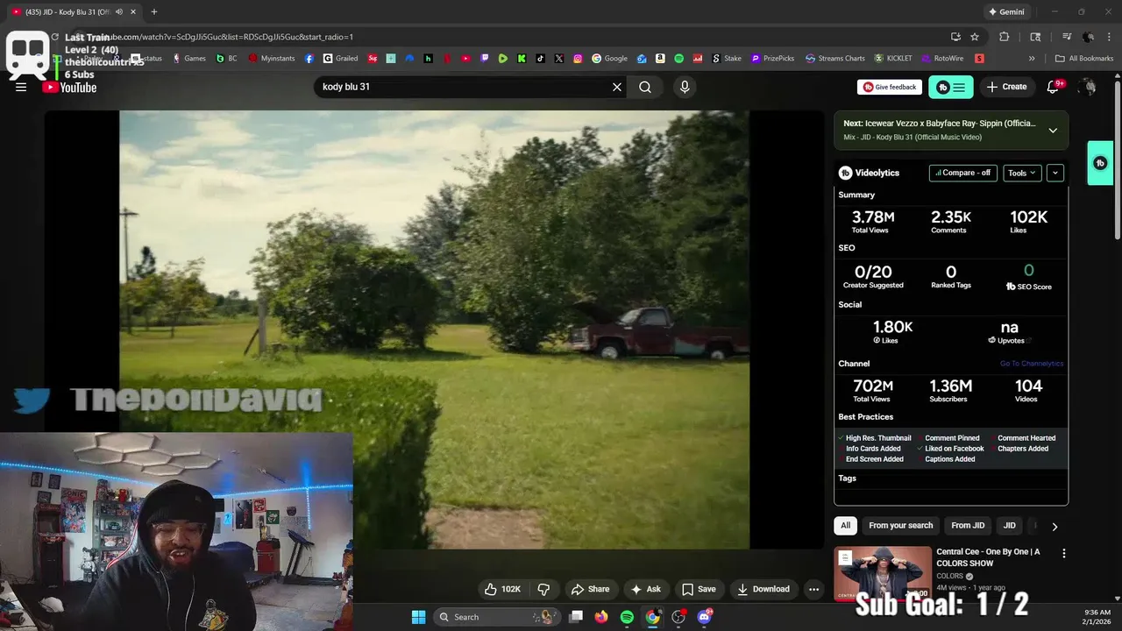The height and width of the screenshot is (631, 1122).
Task: Open the X (Twitter) bookmark icon
Action: tap(559, 59)
